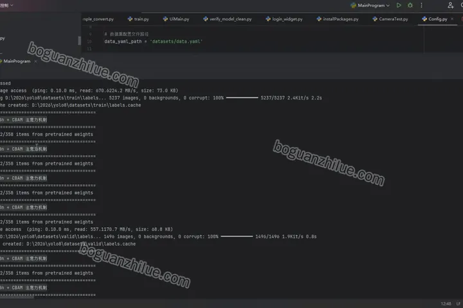Click the 1496/1496 1.9Kit/s progress text
Screen dimensions: 463x308
pos(286,237)
